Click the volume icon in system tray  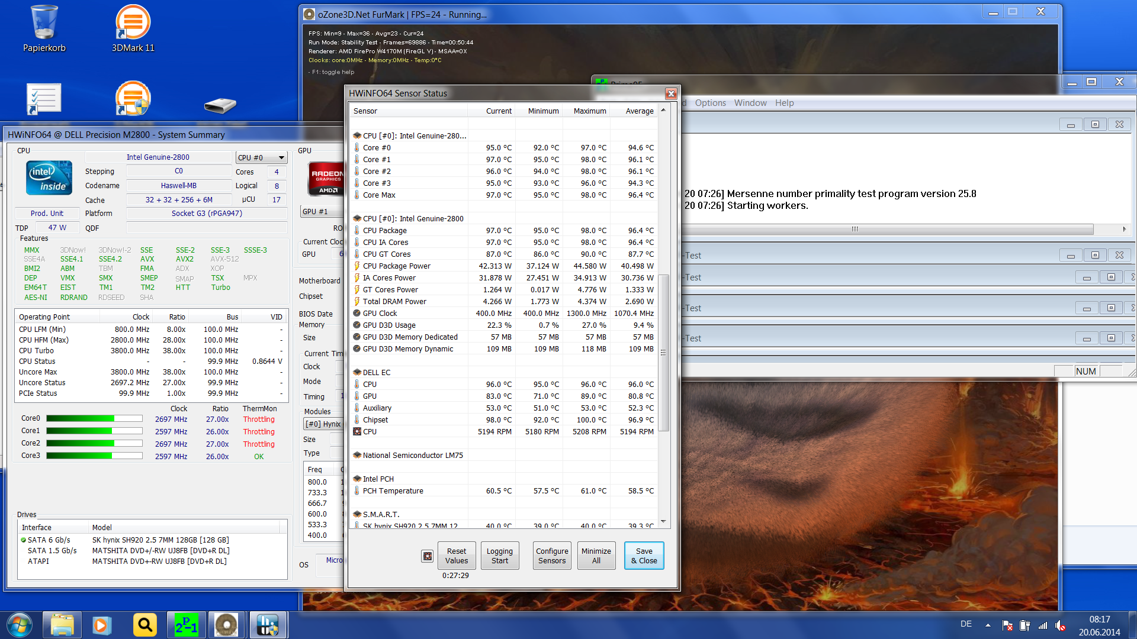[x=1060, y=625]
